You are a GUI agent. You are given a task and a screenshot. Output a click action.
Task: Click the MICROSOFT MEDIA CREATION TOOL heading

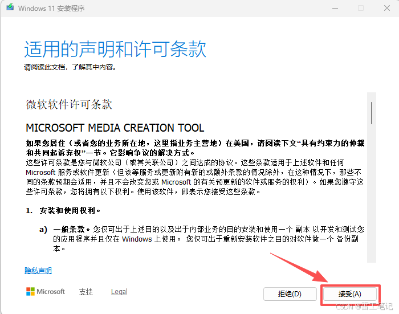[115, 128]
